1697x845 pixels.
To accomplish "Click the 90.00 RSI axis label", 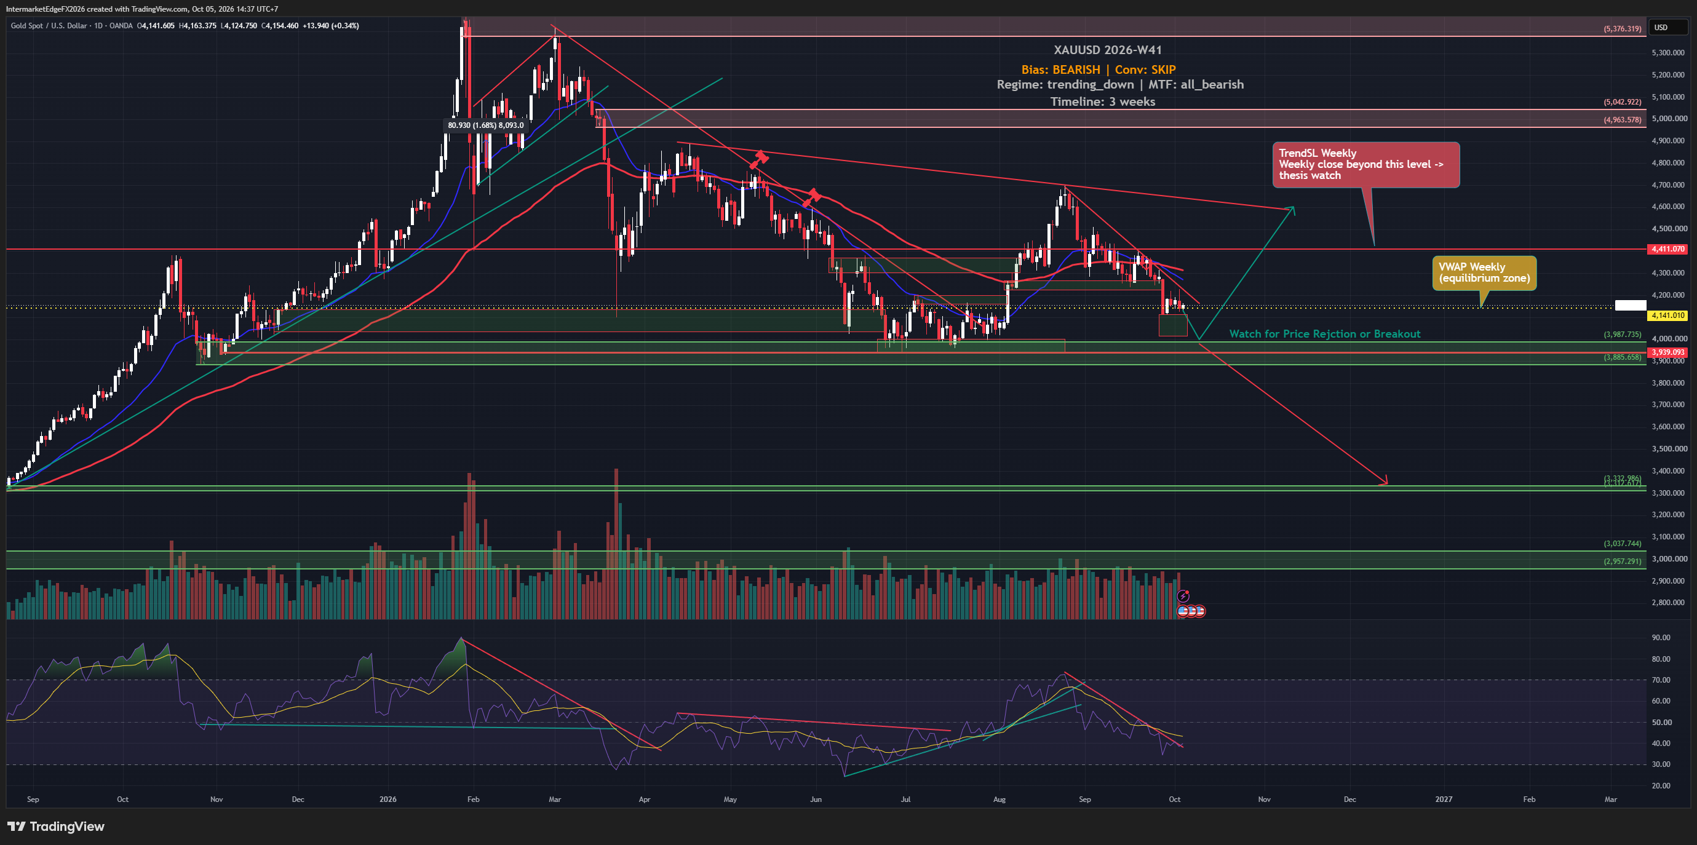I will [x=1661, y=638].
